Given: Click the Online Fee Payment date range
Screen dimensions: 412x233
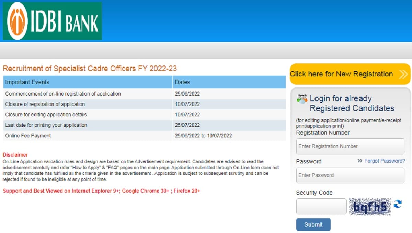Looking at the screenshot, I should (203, 136).
